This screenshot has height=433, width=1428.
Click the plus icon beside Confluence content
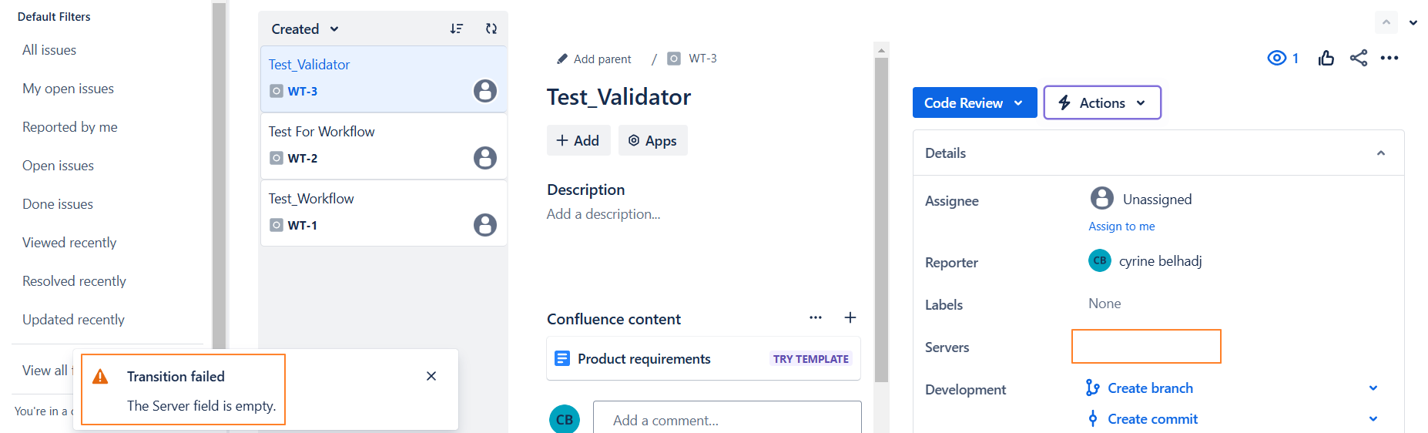[850, 317]
